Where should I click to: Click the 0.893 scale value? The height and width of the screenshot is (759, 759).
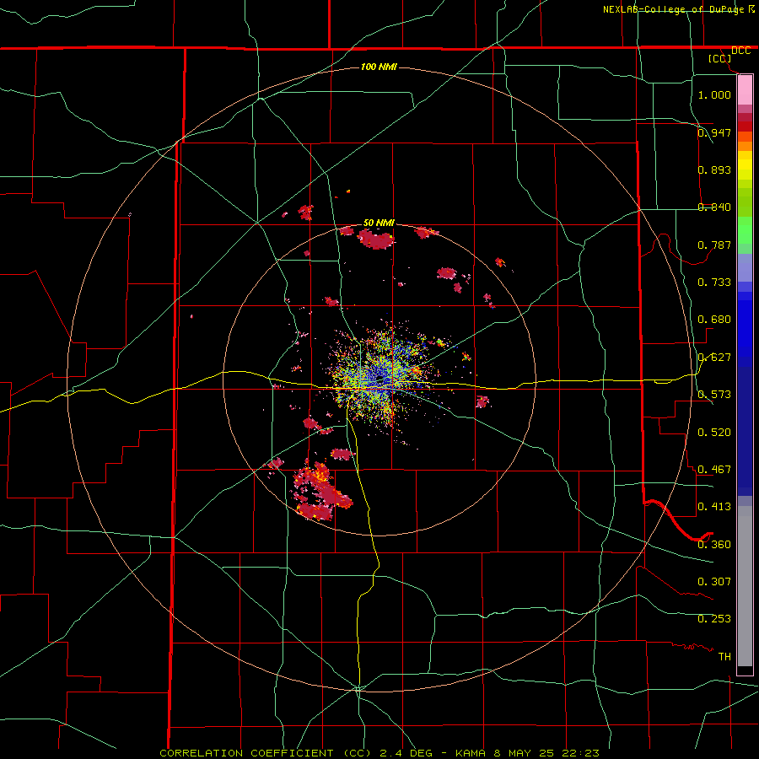[714, 170]
